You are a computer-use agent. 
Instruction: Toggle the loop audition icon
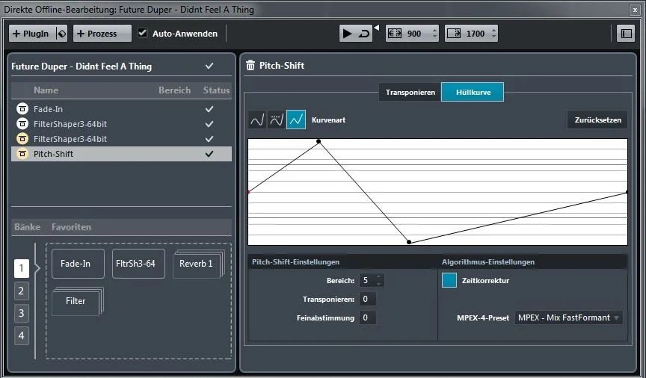tap(364, 34)
